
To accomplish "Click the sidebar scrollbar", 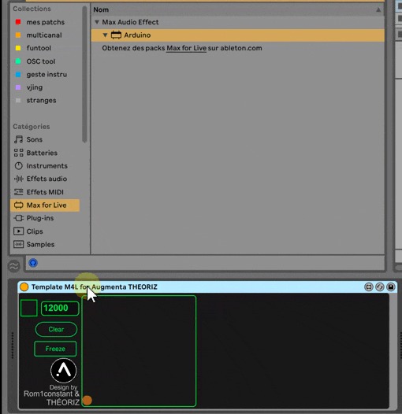I will tap(84, 75).
